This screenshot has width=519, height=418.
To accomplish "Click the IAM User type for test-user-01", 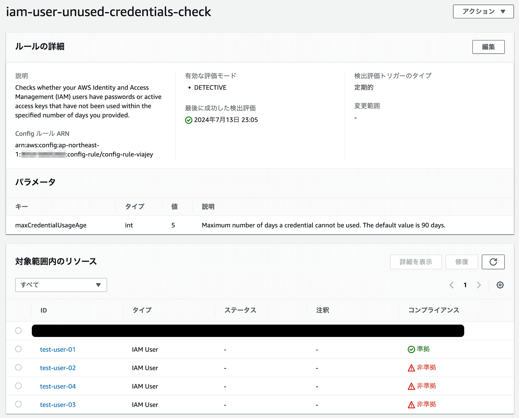I will 145,349.
